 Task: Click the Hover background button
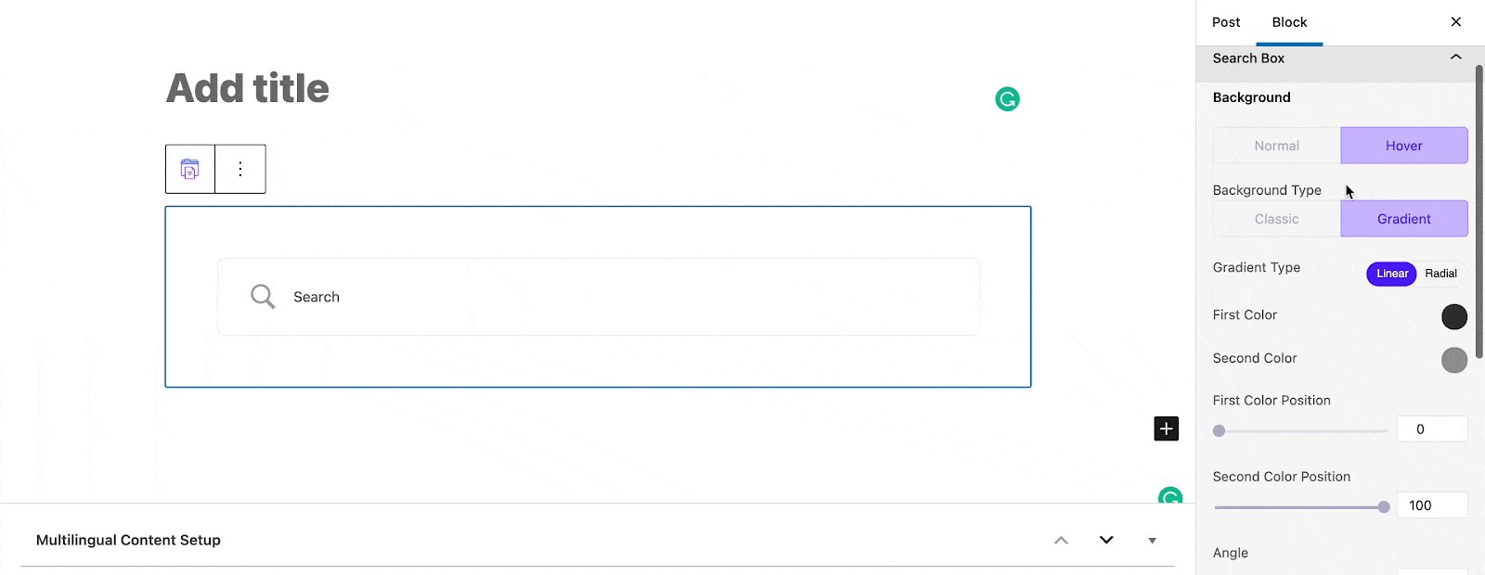point(1403,145)
